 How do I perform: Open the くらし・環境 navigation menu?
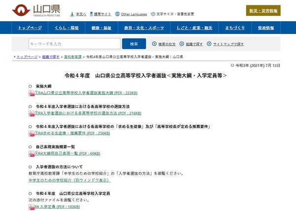[x=67, y=28]
